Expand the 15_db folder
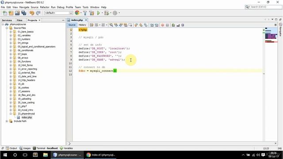This screenshot has width=283, height=159. [11, 84]
